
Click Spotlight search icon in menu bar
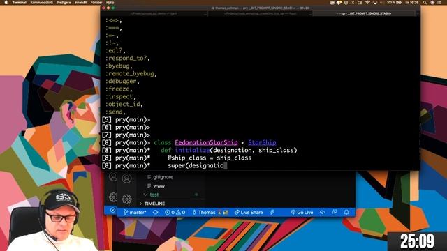[x=425, y=3]
